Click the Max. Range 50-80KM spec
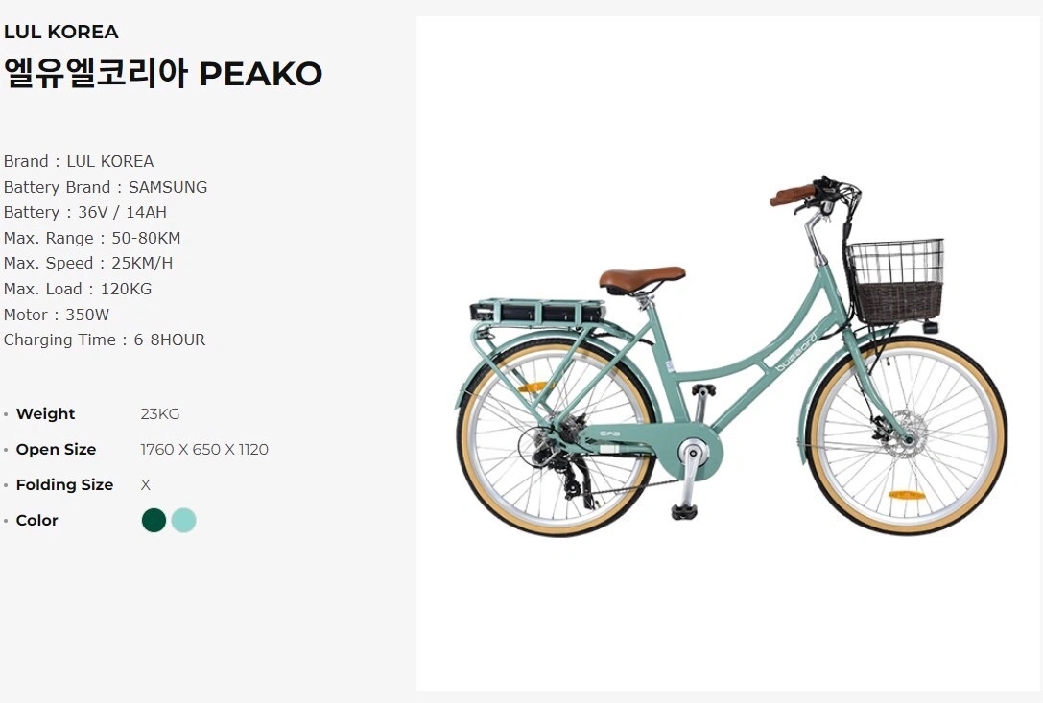 tap(92, 238)
